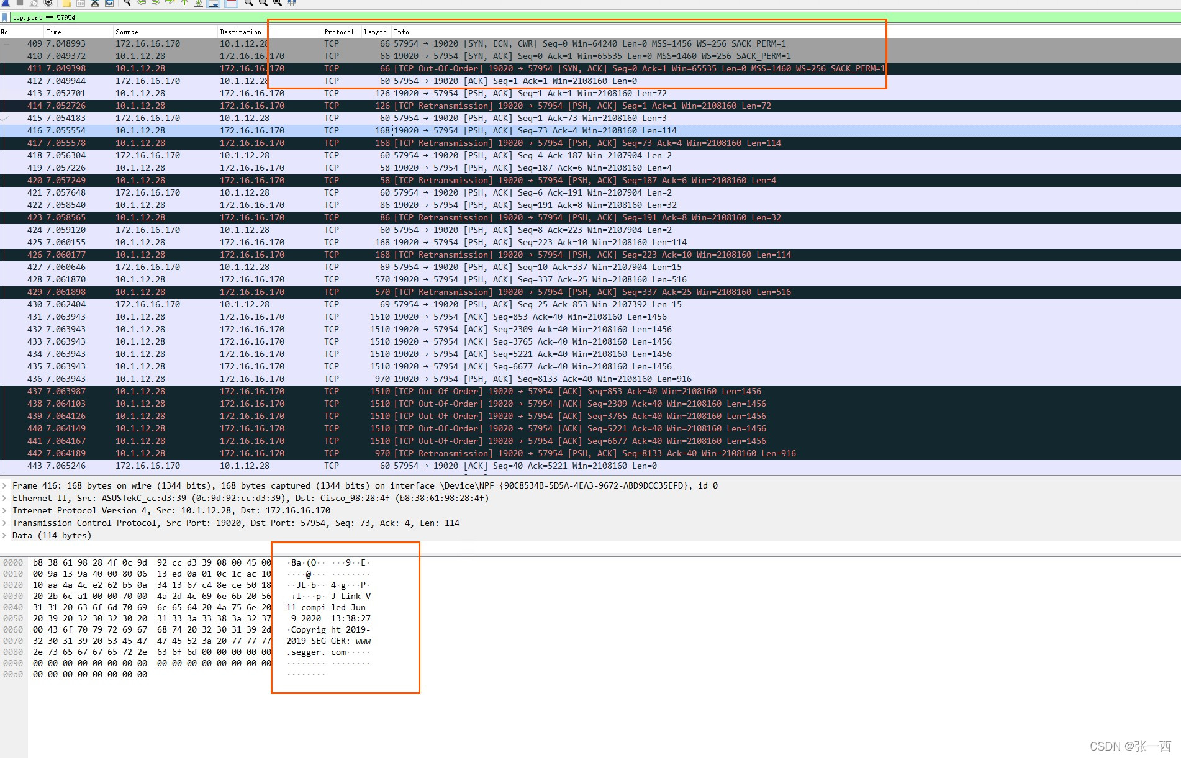This screenshot has width=1181, height=758.
Task: Click the zoom out icon
Action: 263,2
